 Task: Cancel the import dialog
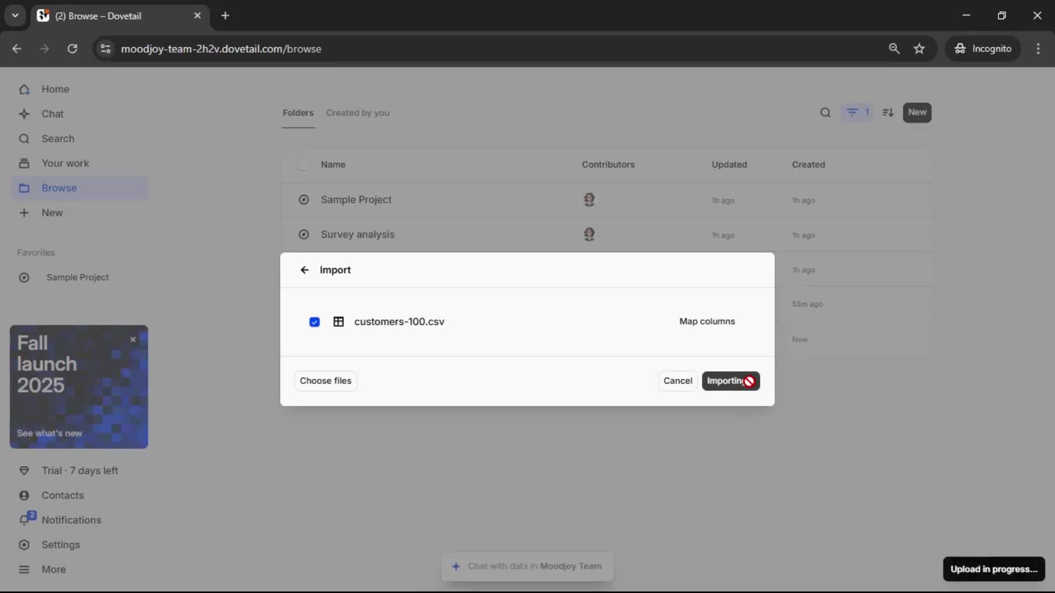point(678,381)
